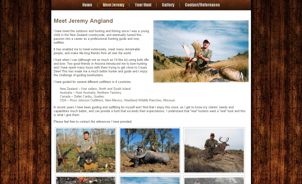This screenshot has width=302, height=184.
Task: Click the USA – Ross Johnson Outfitters line
Action: coord(118,100)
